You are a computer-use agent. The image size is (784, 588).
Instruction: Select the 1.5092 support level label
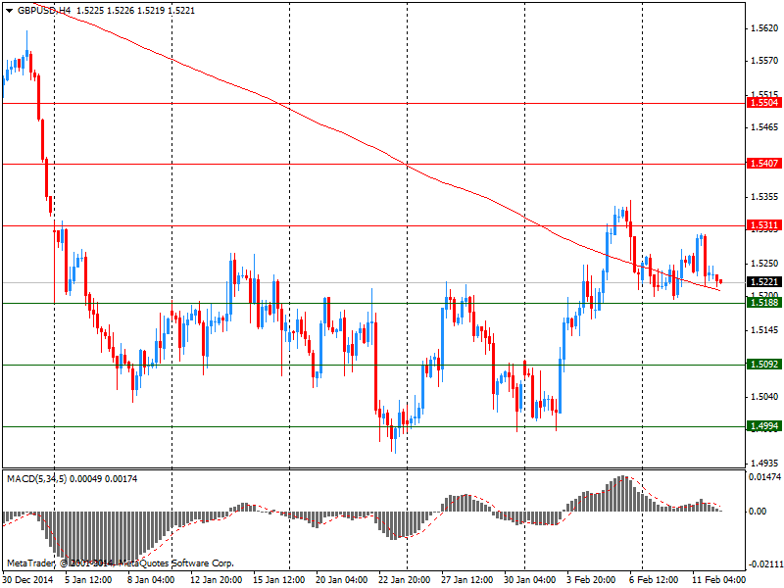tap(764, 364)
